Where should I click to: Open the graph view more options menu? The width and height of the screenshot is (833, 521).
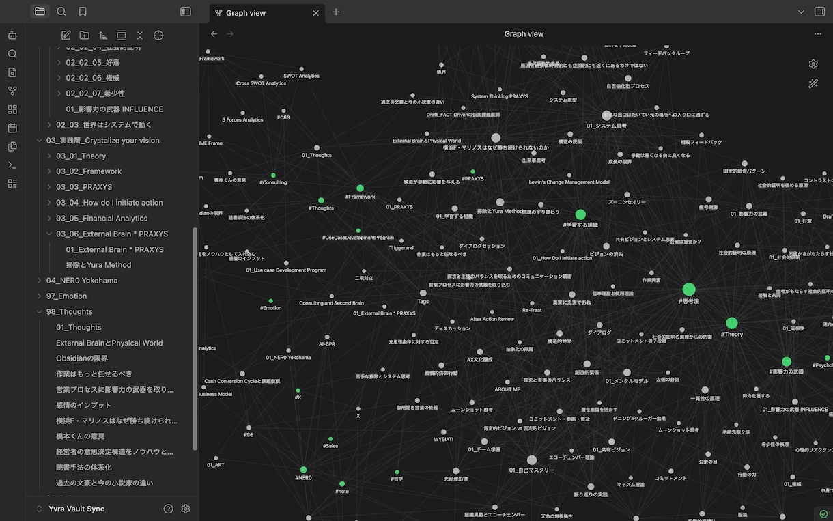click(x=818, y=33)
